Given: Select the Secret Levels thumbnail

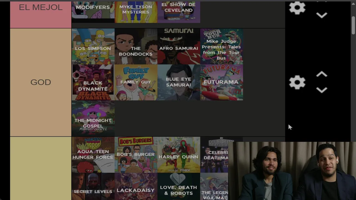Looking at the screenshot, I should pos(93,186).
